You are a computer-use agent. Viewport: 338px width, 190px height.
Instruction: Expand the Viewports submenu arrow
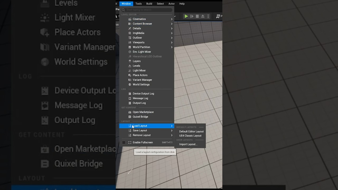172,42
